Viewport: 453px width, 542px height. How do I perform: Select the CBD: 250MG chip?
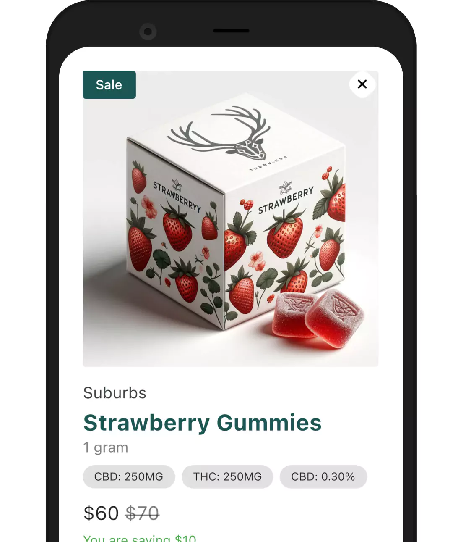pos(129,476)
